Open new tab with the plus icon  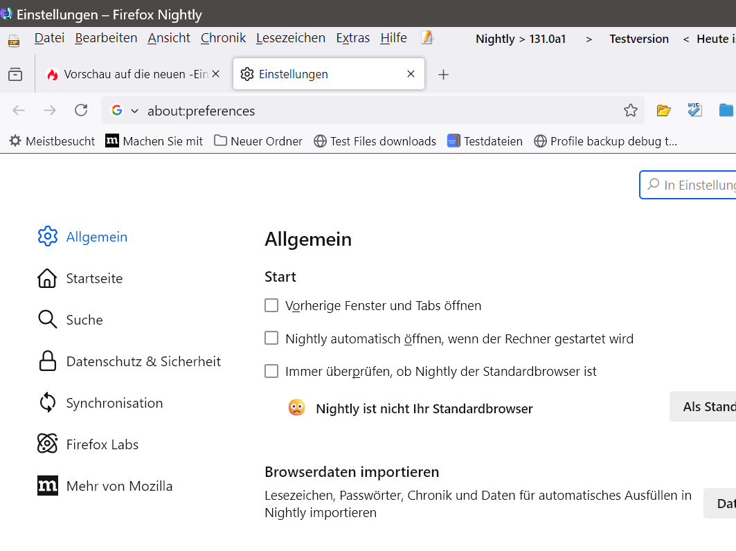tap(444, 75)
